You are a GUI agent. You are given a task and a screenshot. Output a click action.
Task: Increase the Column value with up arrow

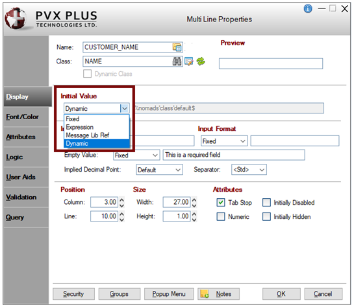[x=121, y=199]
